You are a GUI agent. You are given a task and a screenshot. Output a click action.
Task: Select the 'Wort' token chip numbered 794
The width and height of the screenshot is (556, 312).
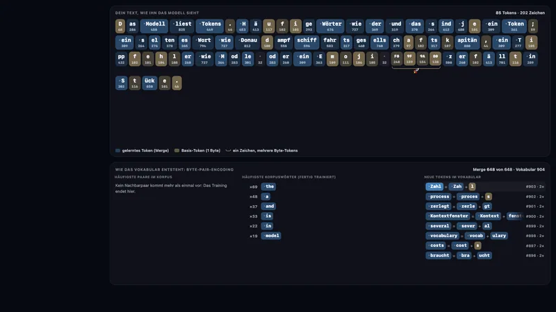(x=203, y=42)
